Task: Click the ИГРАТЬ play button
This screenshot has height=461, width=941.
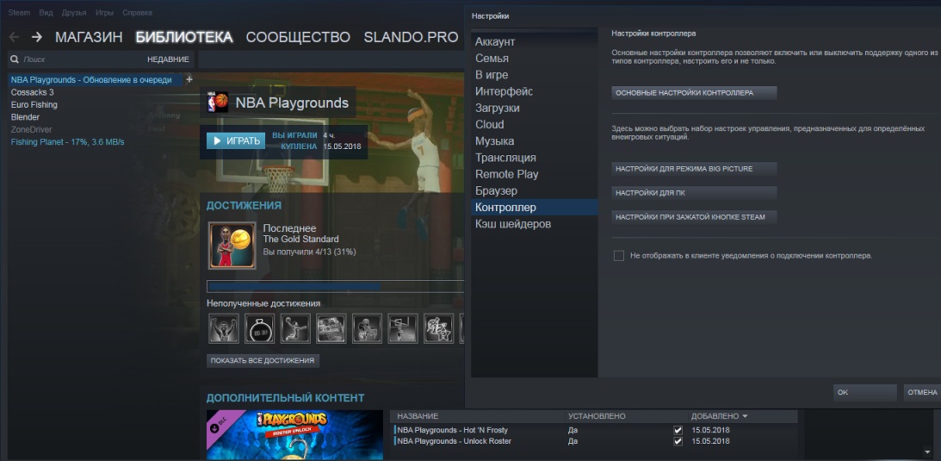Action: click(x=236, y=141)
